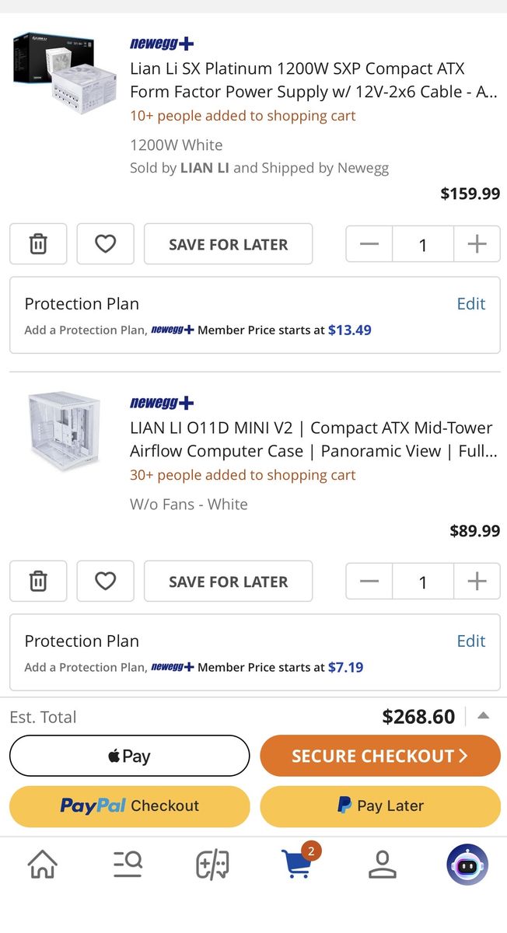This screenshot has width=507, height=933.
Task: Favorite the O11D MINI V2 case with heart
Action: click(x=105, y=581)
